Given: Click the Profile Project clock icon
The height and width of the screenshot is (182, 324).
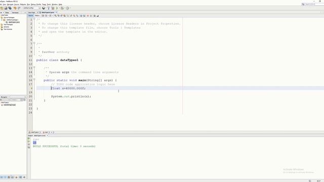Looking at the screenshot, I should click(67, 8).
